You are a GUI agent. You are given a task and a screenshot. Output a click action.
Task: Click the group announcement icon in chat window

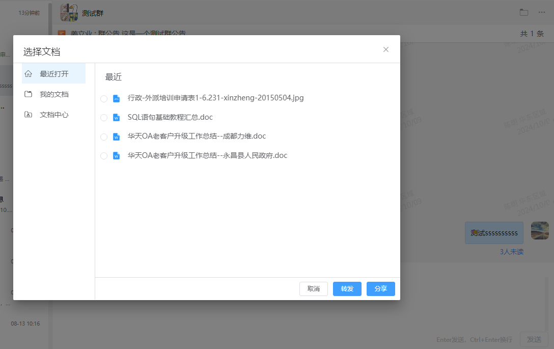tap(62, 33)
